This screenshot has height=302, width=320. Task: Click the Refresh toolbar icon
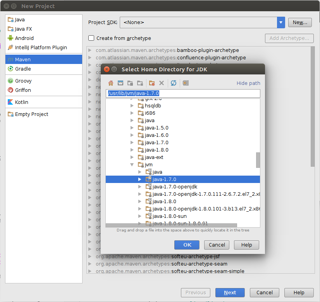coord(174,83)
